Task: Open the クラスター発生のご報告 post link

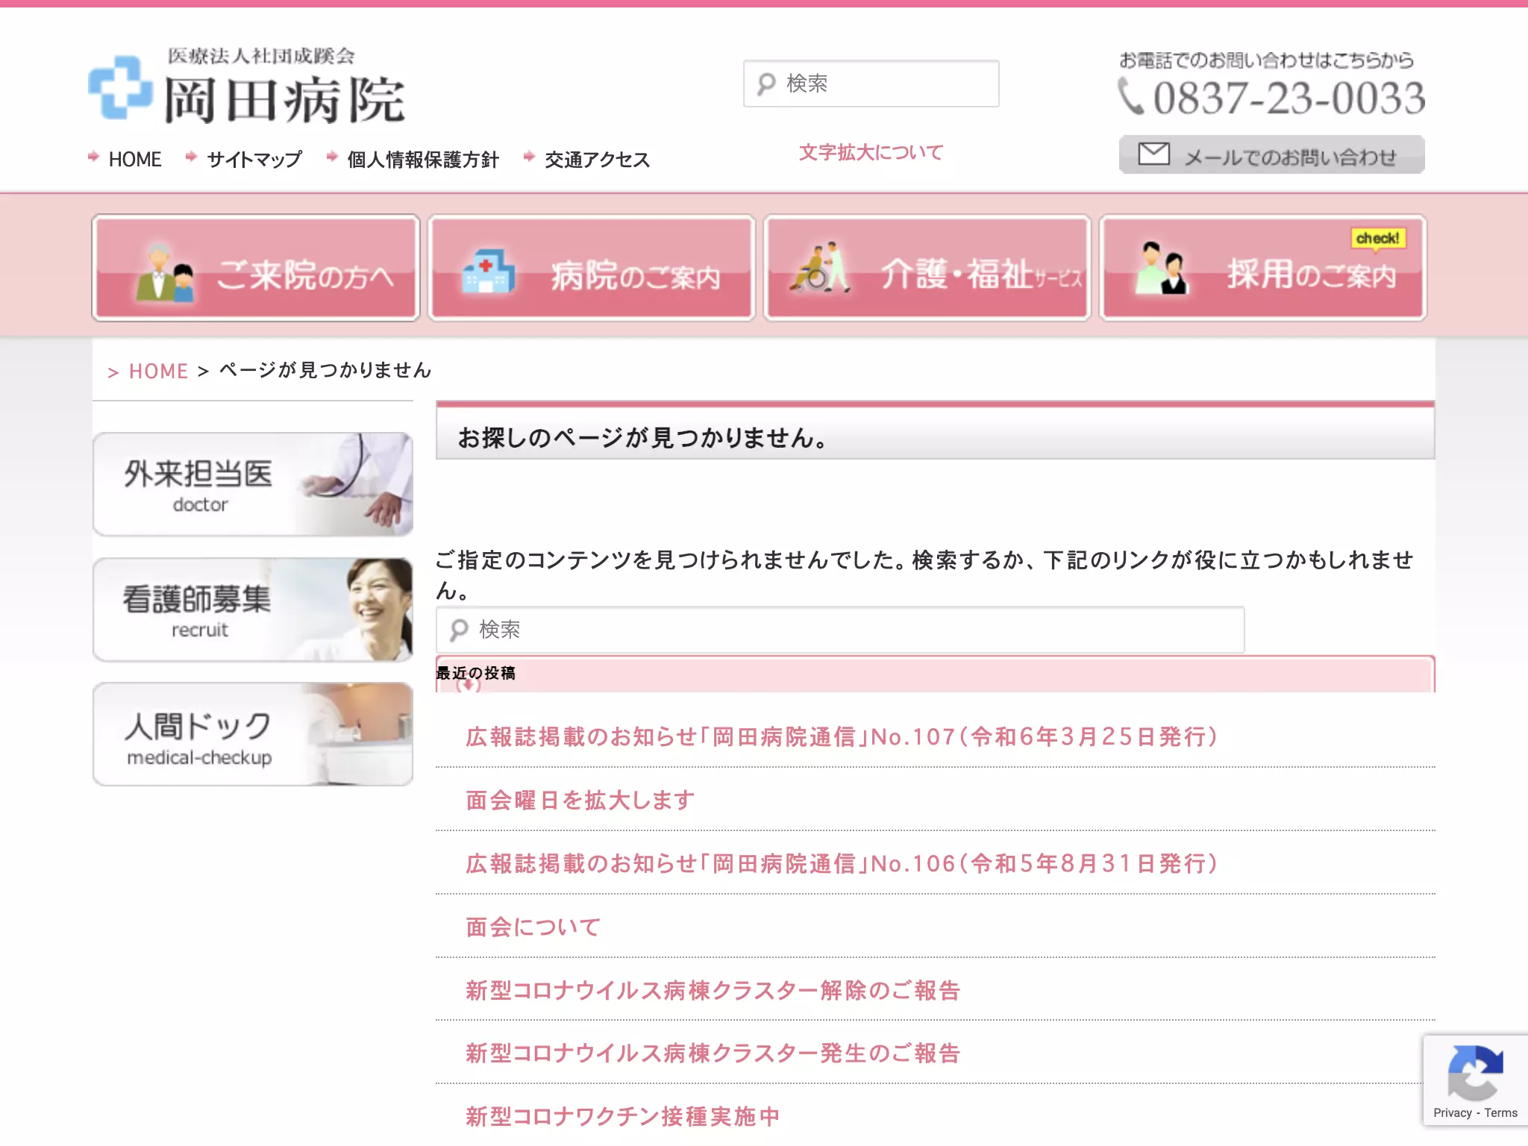Action: point(713,1053)
